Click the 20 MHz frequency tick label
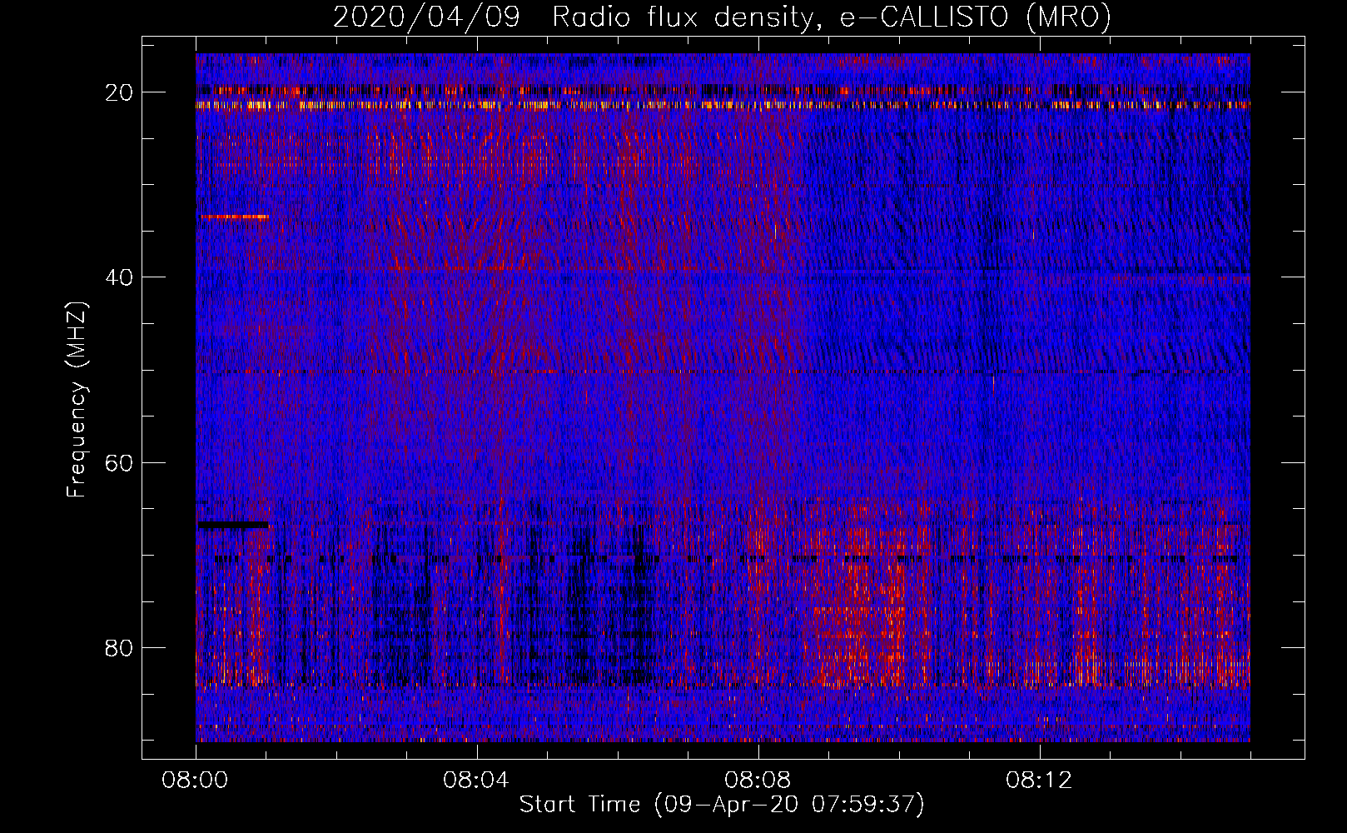 click(x=119, y=92)
